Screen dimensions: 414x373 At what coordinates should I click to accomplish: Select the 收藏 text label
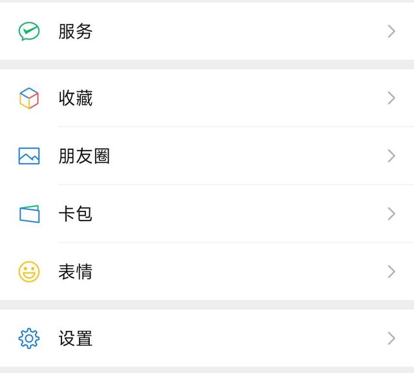coord(76,98)
